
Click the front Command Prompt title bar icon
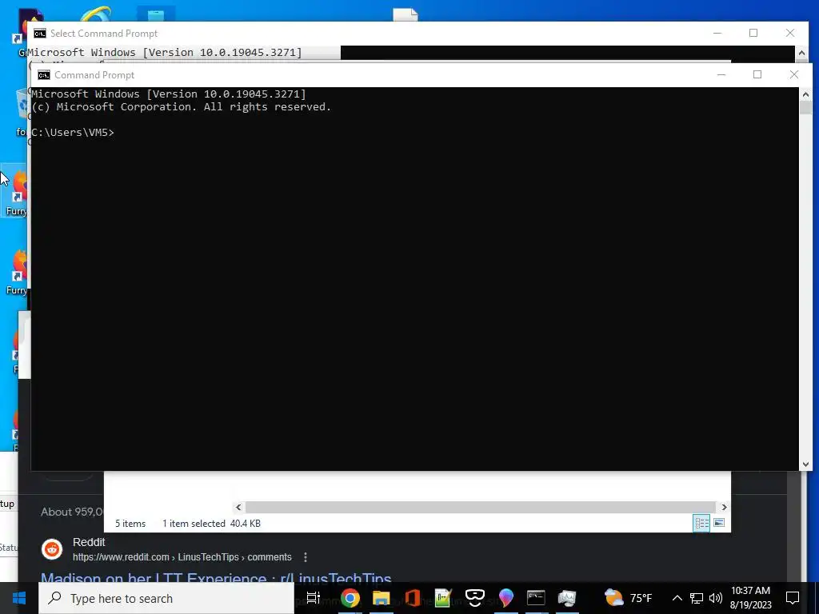click(44, 75)
